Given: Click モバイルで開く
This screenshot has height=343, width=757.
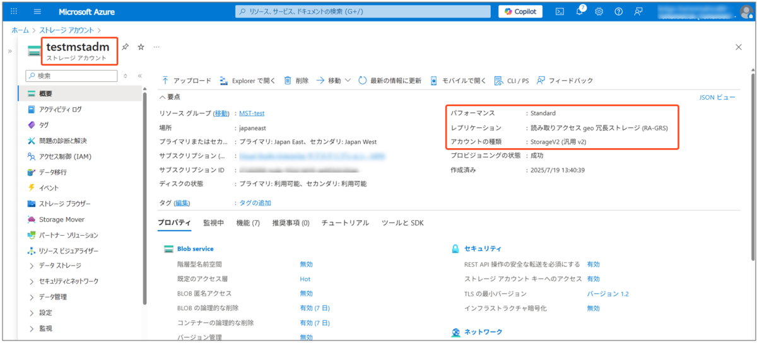Looking at the screenshot, I should 458,81.
